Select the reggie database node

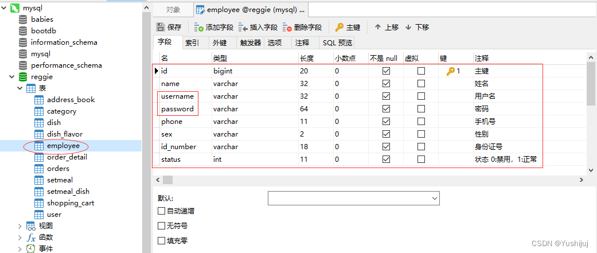click(41, 76)
